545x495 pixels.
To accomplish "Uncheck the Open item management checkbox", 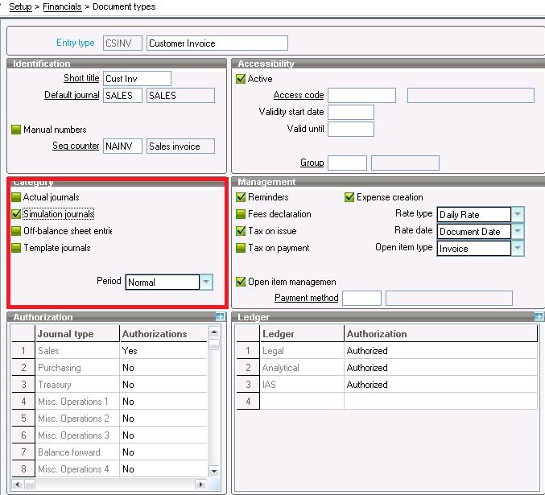I will pyautogui.click(x=241, y=281).
